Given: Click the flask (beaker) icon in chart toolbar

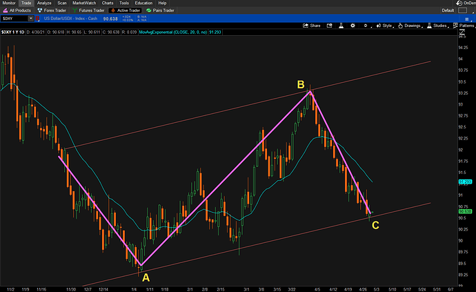Looking at the screenshot, I should 339,26.
